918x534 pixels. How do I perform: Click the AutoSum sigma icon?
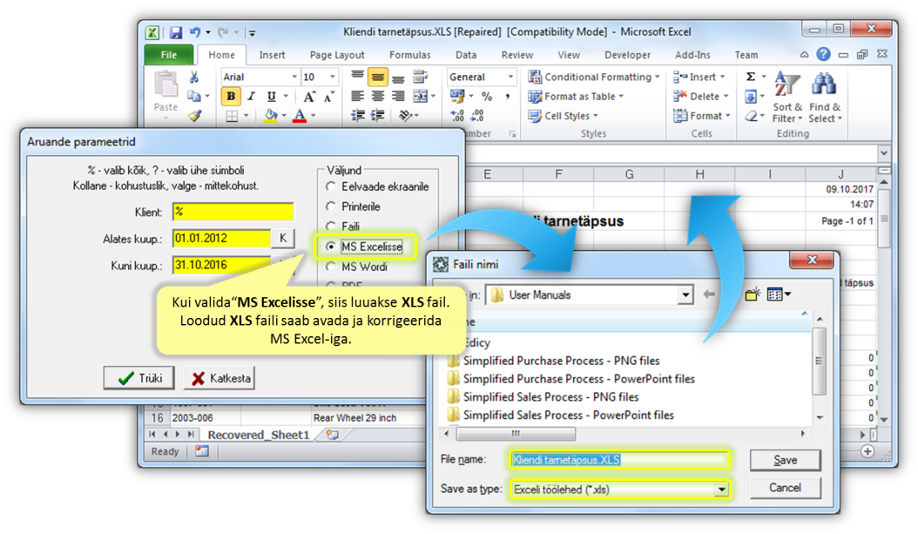point(751,77)
